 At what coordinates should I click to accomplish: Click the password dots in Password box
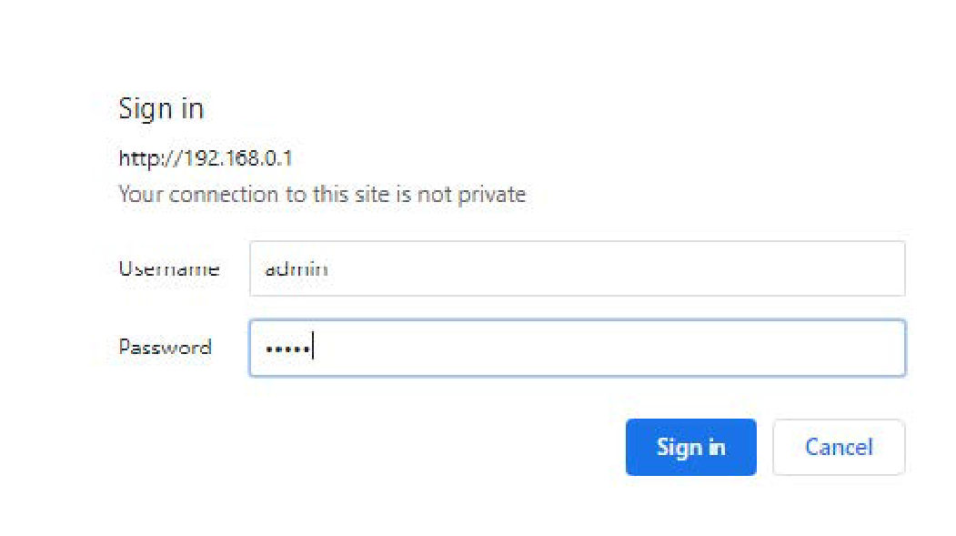pos(286,349)
